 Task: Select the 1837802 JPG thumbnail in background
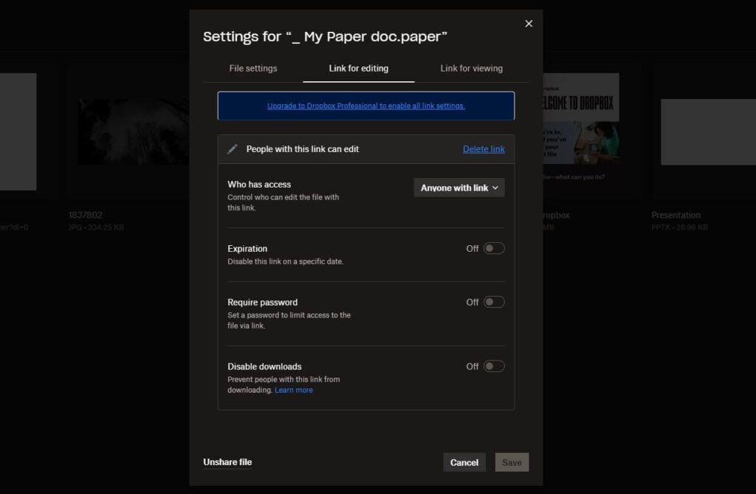(x=134, y=131)
